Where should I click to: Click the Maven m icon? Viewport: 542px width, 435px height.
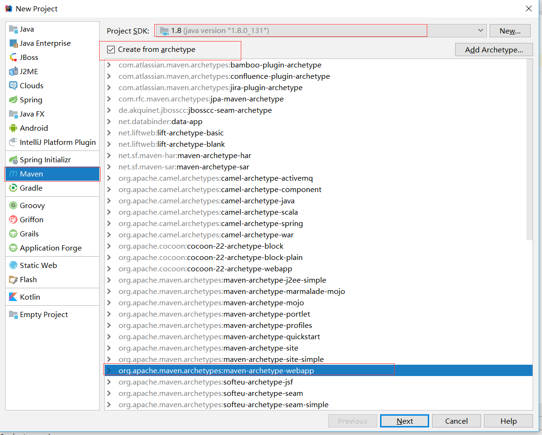pyautogui.click(x=13, y=174)
